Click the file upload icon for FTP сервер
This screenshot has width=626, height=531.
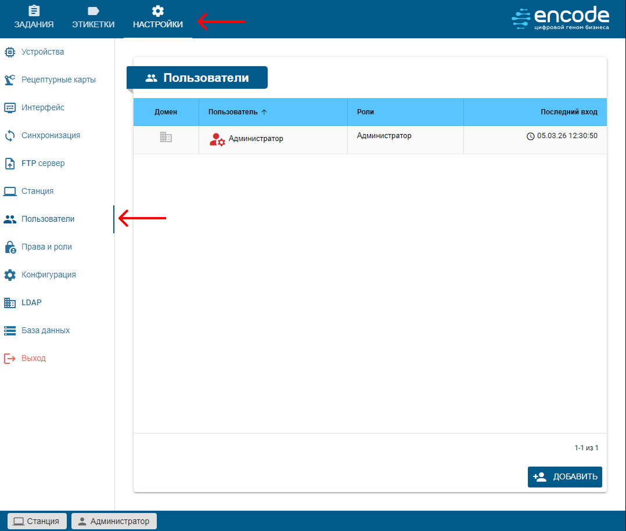click(x=10, y=164)
